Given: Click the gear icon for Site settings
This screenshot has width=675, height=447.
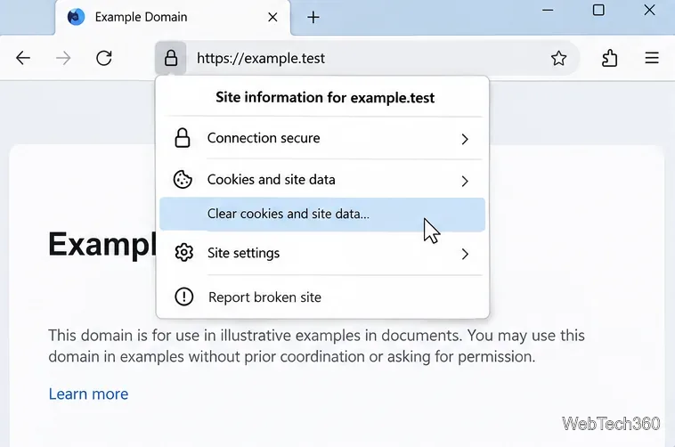Looking at the screenshot, I should click(183, 253).
